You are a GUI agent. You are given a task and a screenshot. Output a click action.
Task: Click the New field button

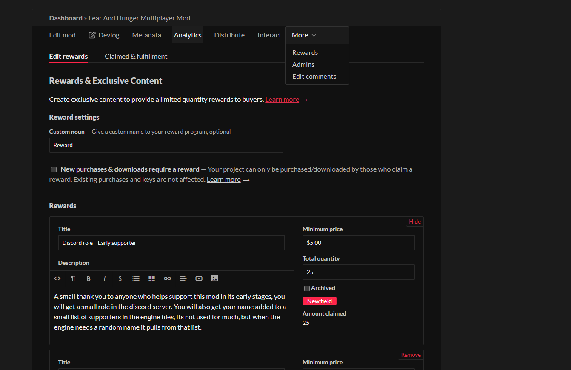320,301
